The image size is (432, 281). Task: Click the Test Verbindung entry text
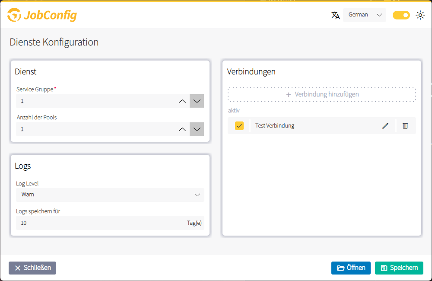pos(275,126)
